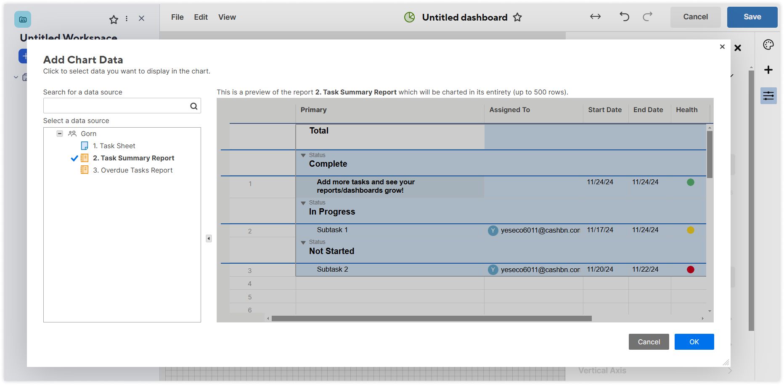Click the dashboard pie chart icon
This screenshot has width=784, height=385.
409,17
